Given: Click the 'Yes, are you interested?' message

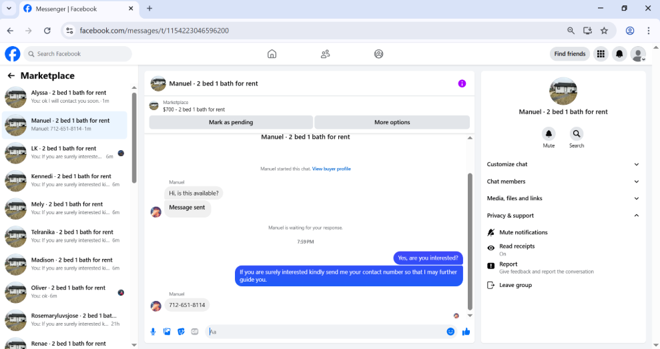Looking at the screenshot, I should (x=428, y=258).
